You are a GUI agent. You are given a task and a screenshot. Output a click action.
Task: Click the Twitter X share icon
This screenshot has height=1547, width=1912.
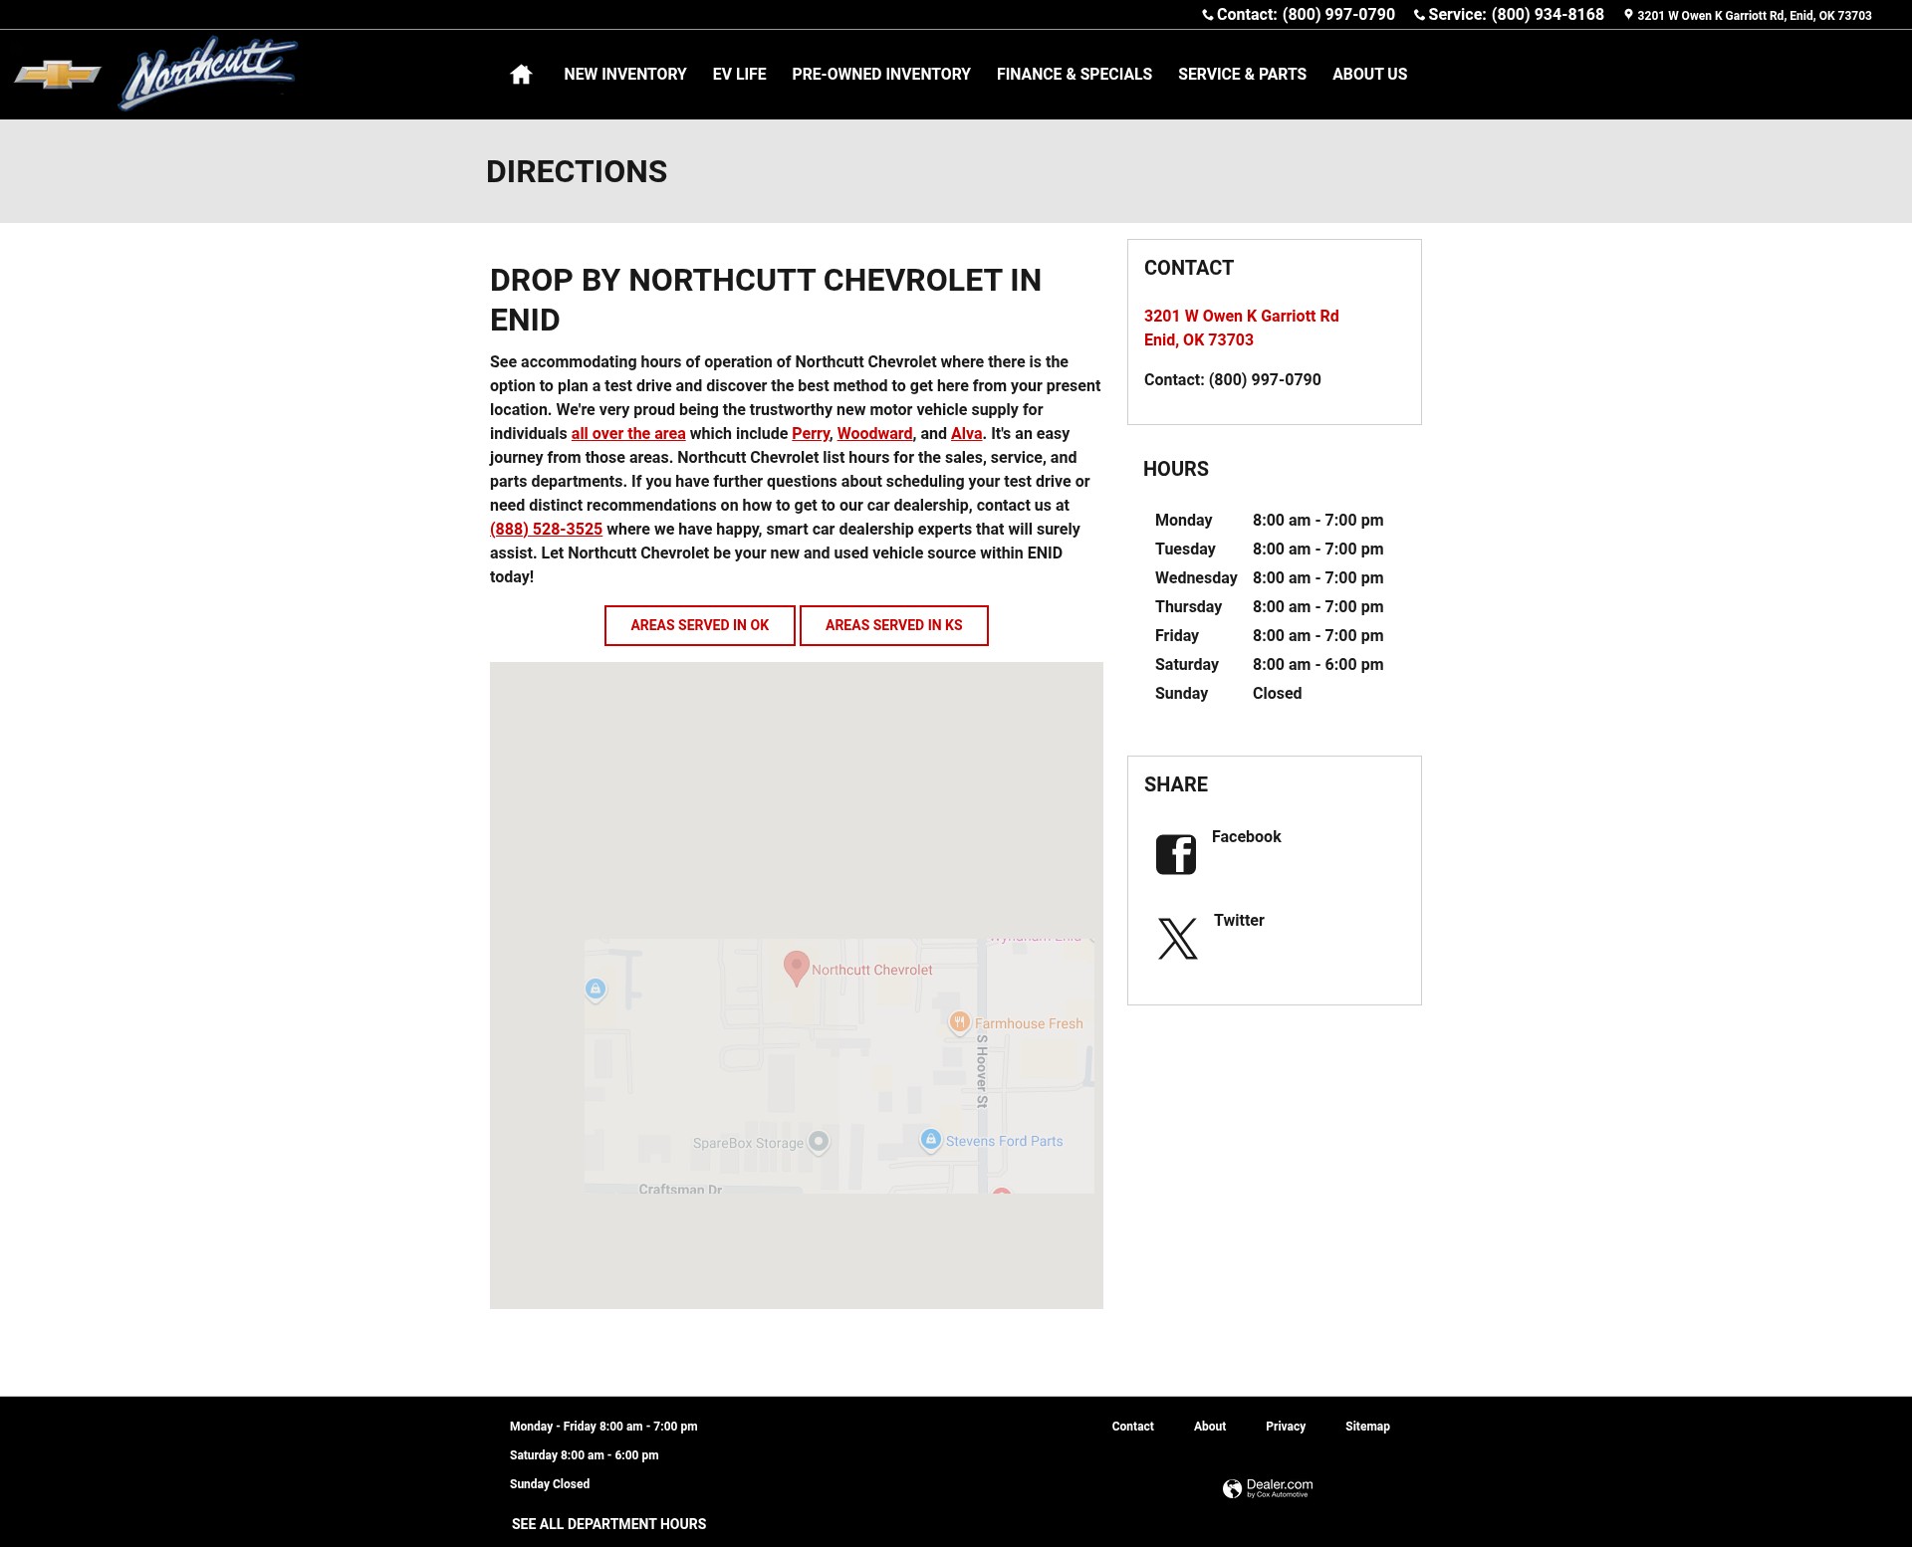(x=1177, y=938)
